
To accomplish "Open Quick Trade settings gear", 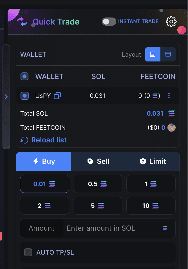I will click(171, 22).
